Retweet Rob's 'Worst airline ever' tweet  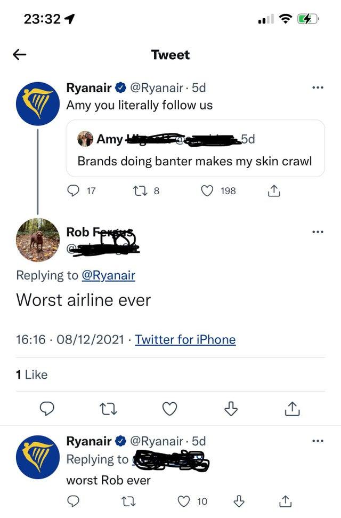point(108,409)
